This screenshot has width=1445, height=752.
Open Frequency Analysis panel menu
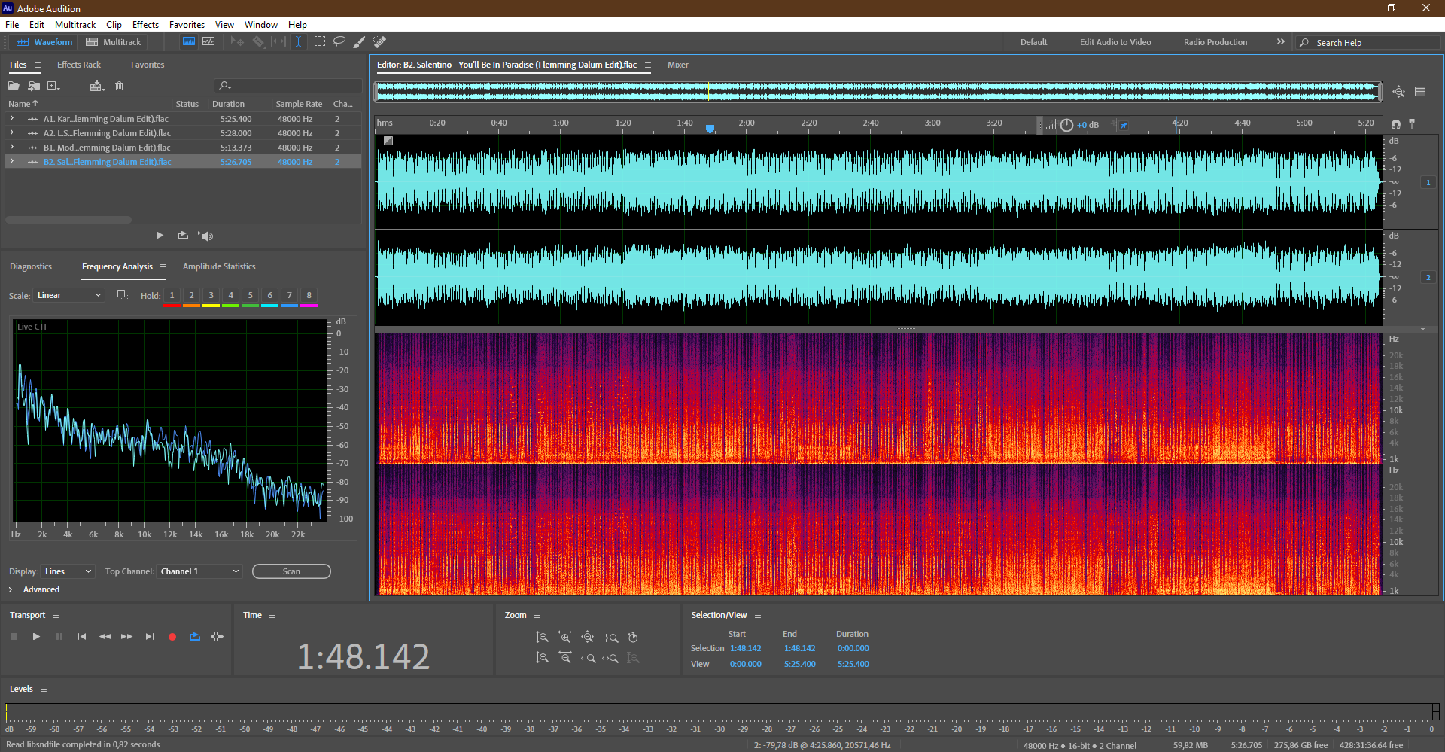163,266
